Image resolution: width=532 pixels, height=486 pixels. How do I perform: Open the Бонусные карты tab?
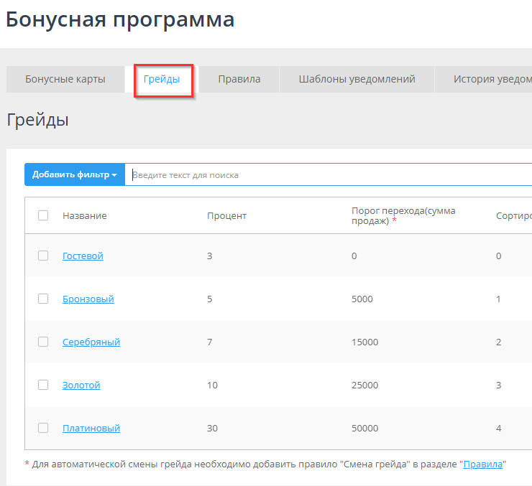coord(65,79)
